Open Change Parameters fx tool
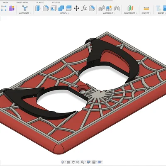The width and height of the screenshot is (166, 166). [84, 8]
